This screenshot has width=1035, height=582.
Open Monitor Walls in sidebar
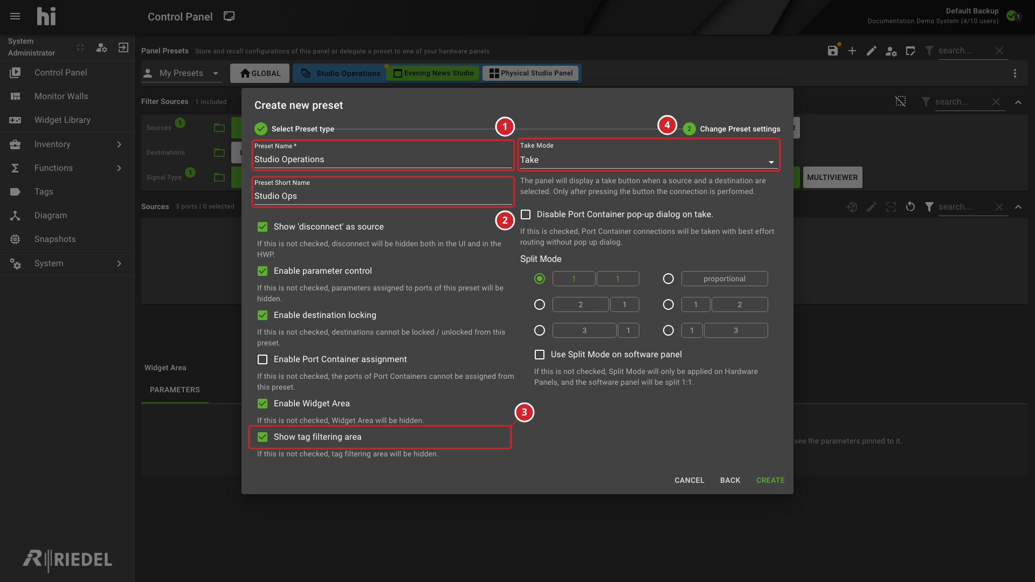click(x=67, y=96)
